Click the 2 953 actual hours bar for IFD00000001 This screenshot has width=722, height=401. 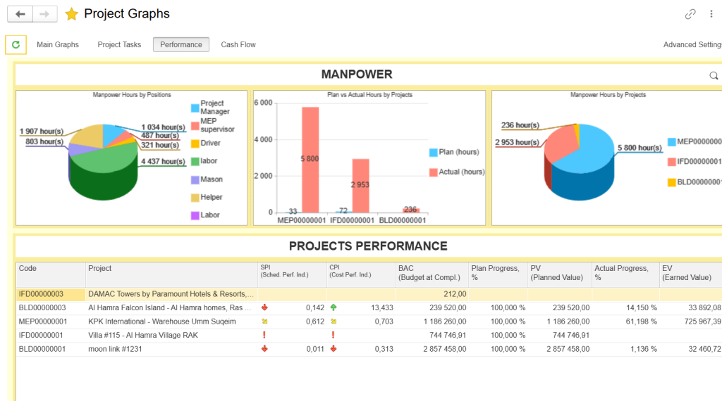(x=360, y=186)
